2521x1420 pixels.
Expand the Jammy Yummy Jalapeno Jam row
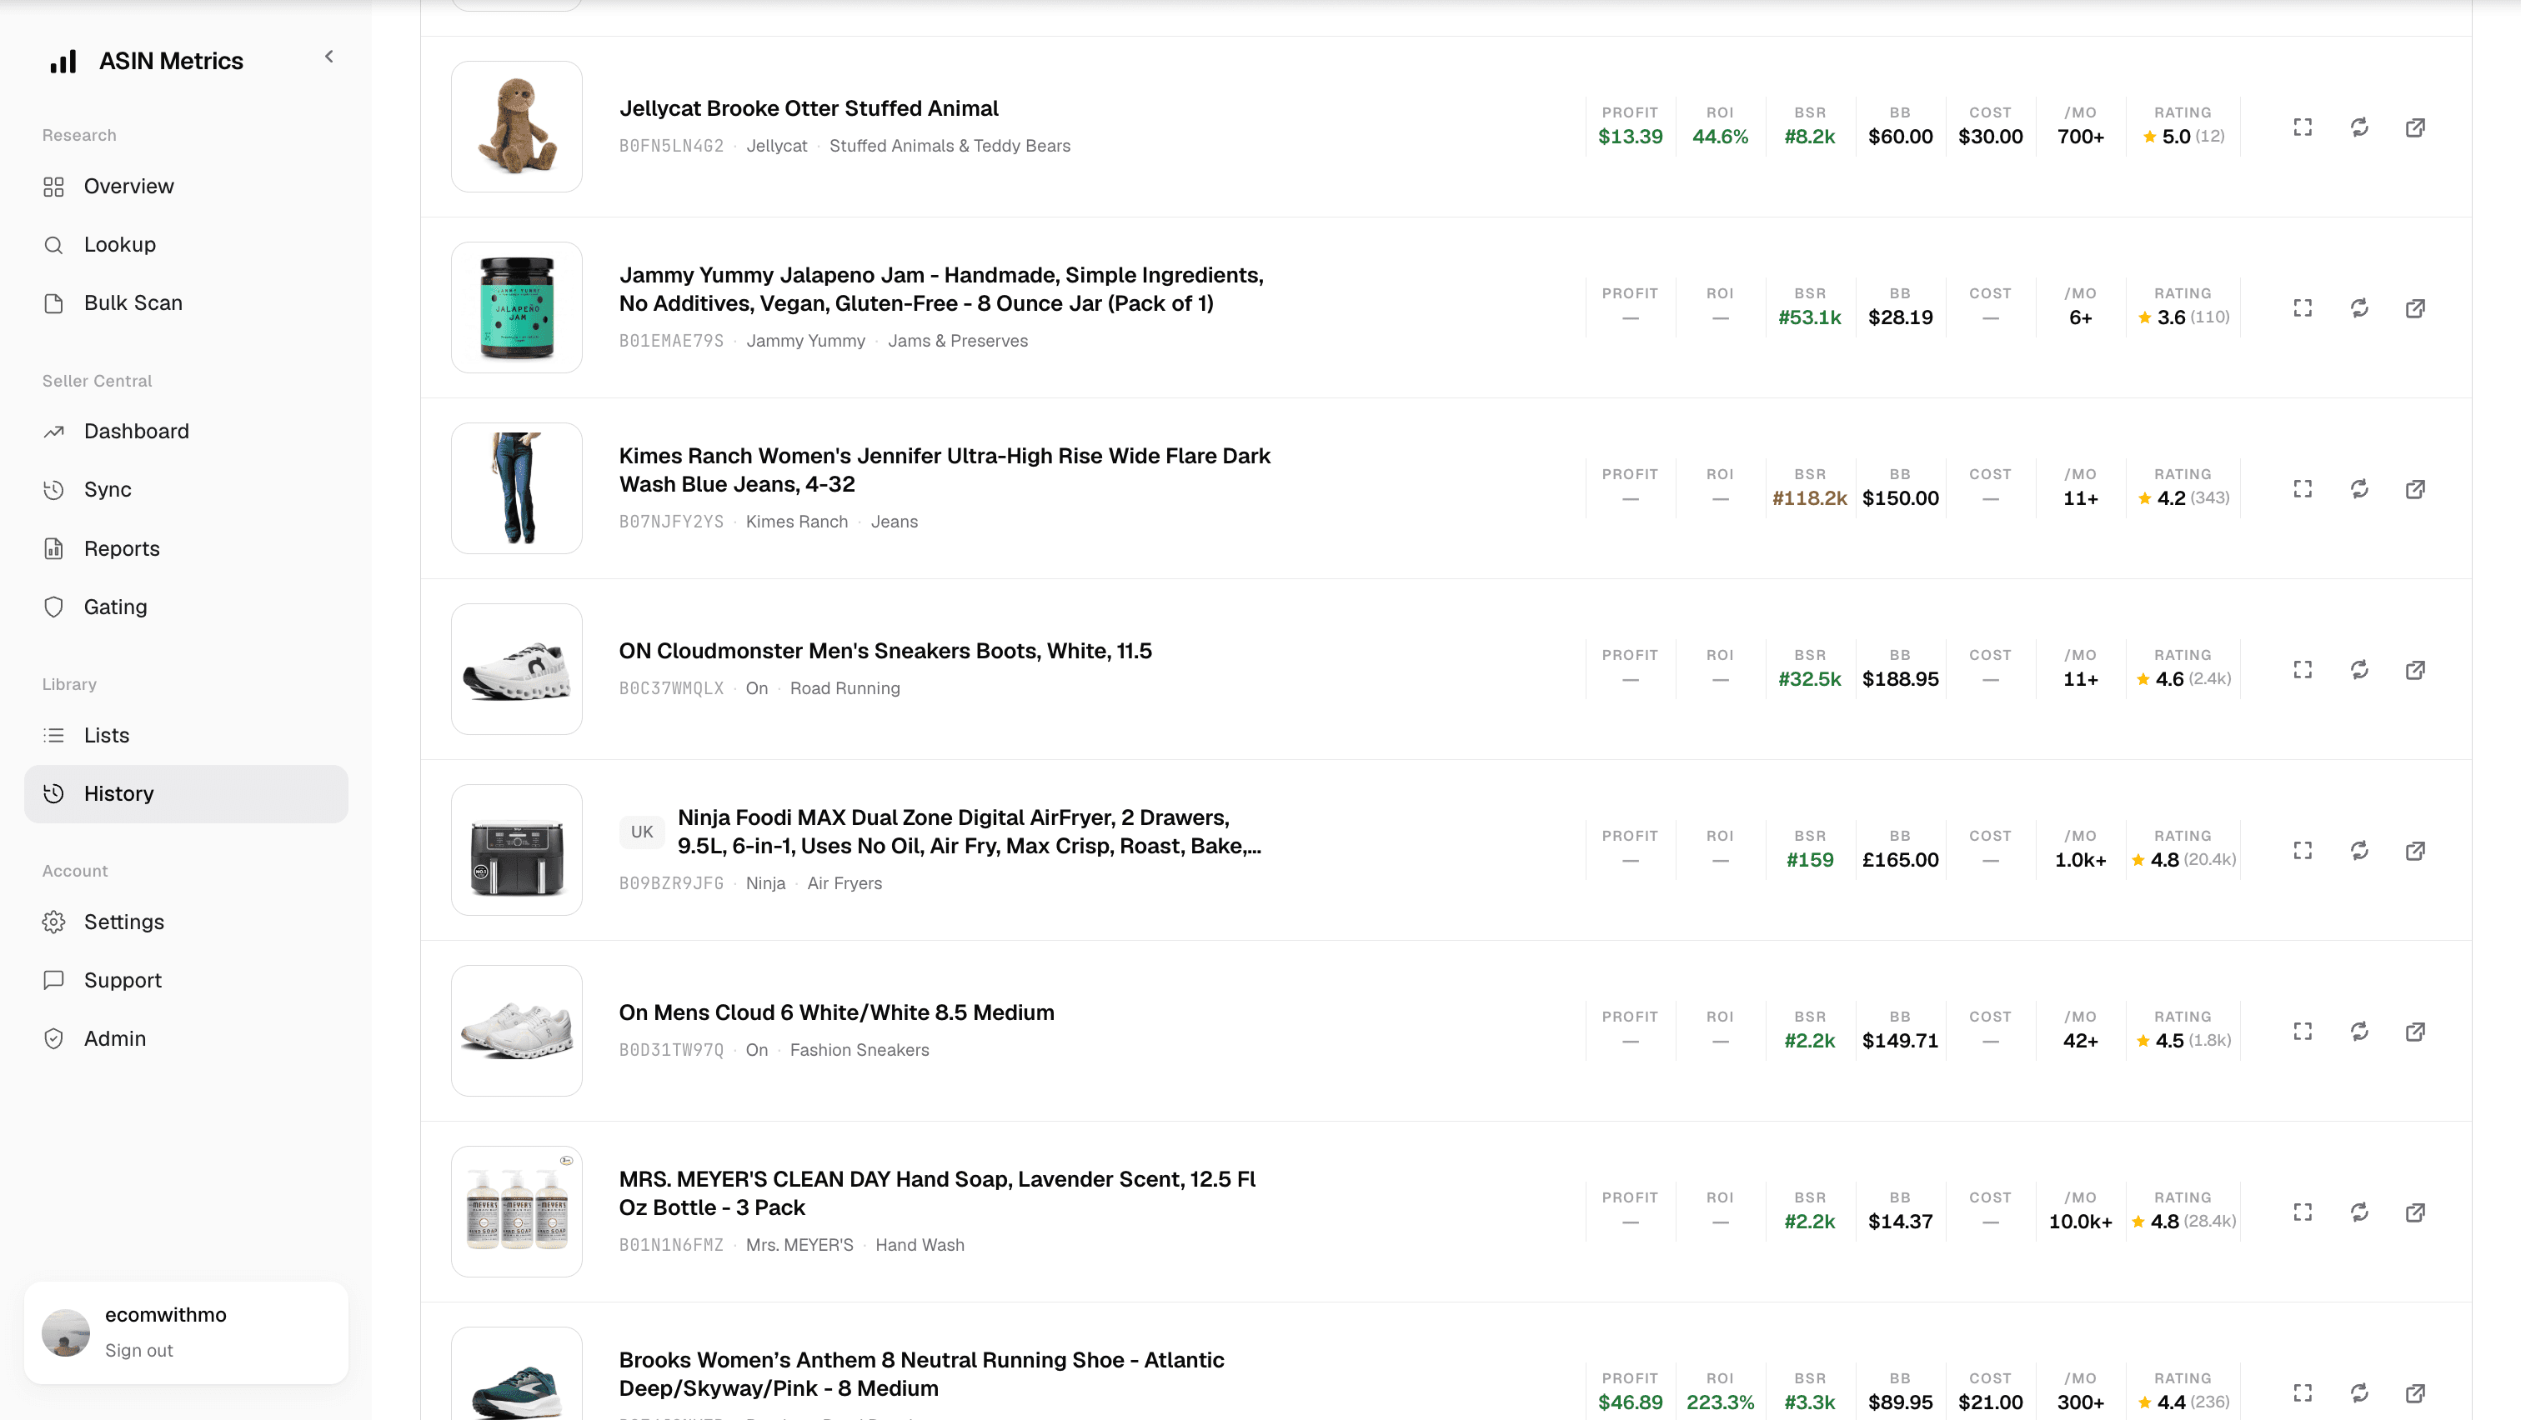pyautogui.click(x=2303, y=308)
